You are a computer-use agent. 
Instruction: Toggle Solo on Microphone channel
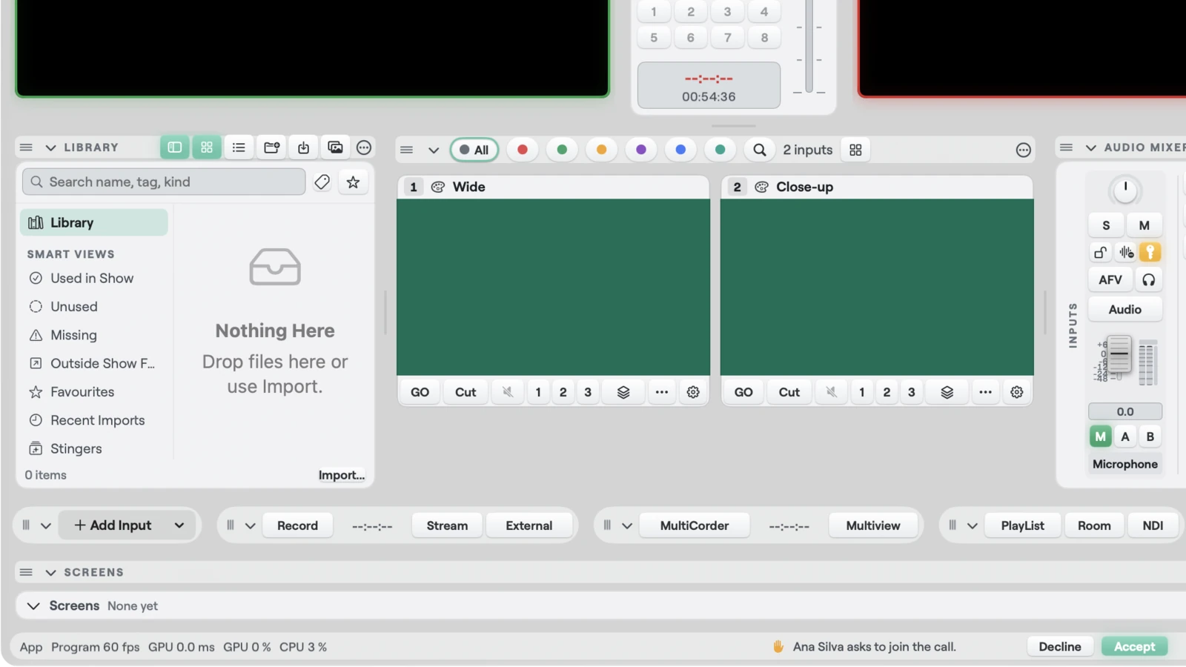click(x=1106, y=225)
